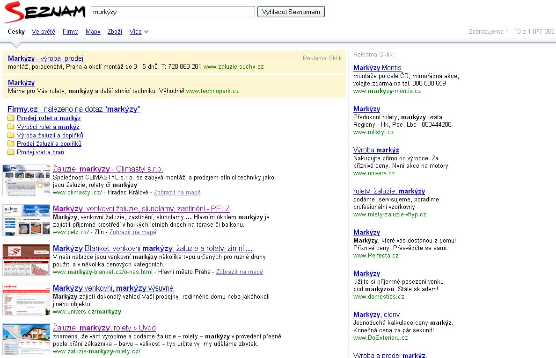Click folder icon beside Prodej vrat a bran
The height and width of the screenshot is (358, 556).
pos(11,152)
